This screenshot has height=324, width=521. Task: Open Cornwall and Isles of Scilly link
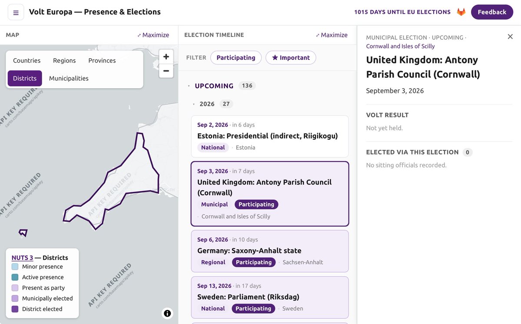[400, 46]
